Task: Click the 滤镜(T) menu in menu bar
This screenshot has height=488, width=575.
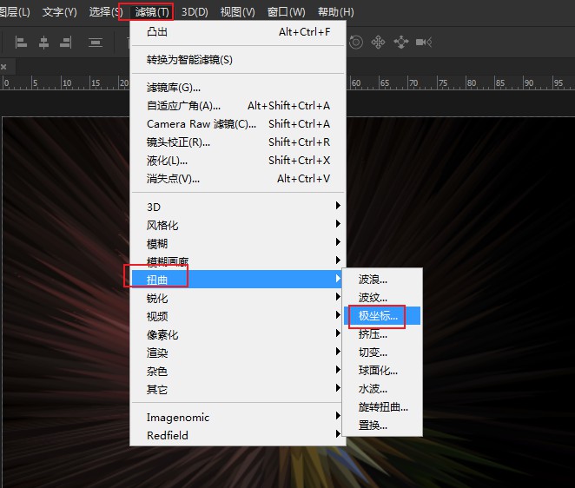Action: [152, 12]
